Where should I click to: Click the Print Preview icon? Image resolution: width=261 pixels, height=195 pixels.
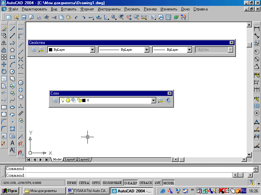point(31,17)
